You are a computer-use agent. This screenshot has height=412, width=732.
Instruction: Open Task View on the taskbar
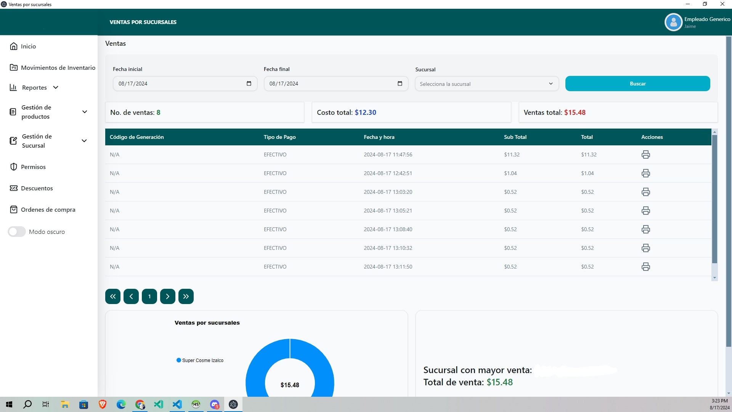pos(46,404)
